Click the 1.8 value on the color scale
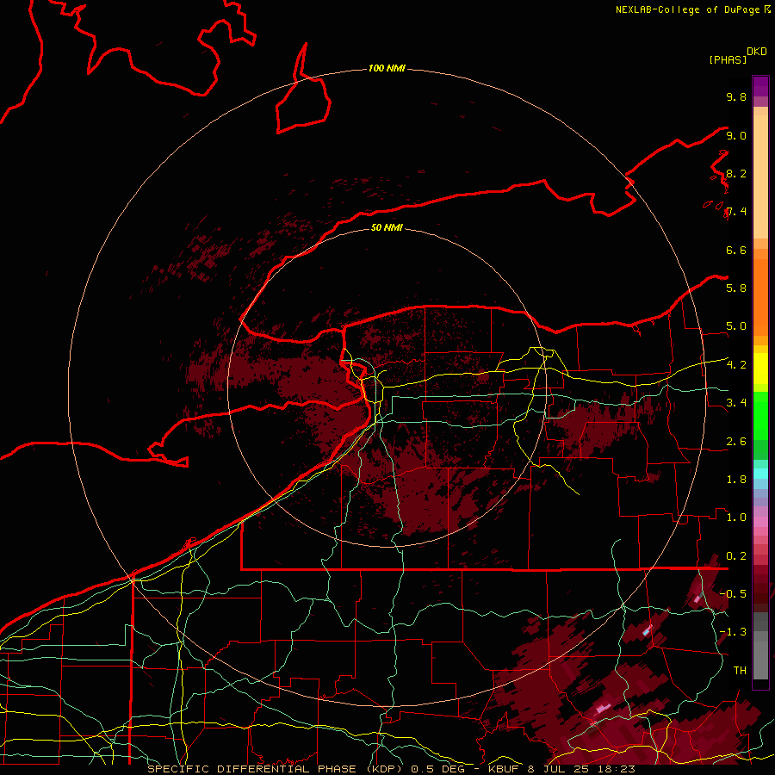Image resolution: width=775 pixels, height=775 pixels. pyautogui.click(x=736, y=480)
